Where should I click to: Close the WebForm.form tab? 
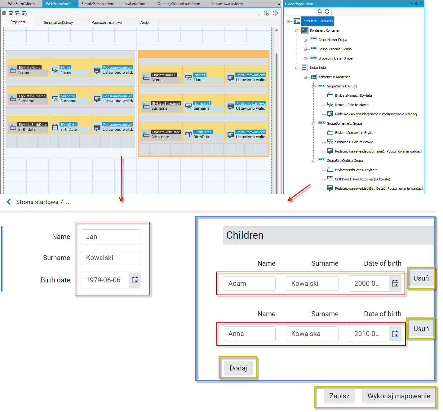(75, 4)
